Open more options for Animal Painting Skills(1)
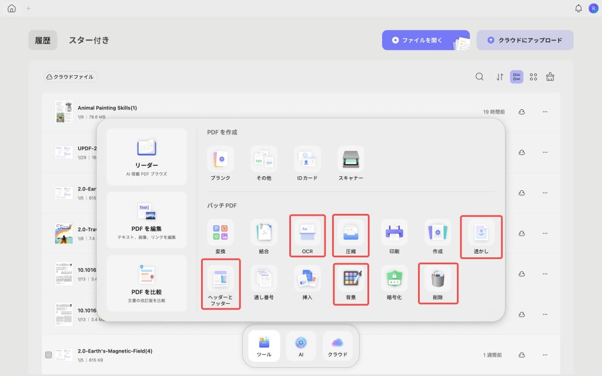The width and height of the screenshot is (602, 376). pos(545,112)
